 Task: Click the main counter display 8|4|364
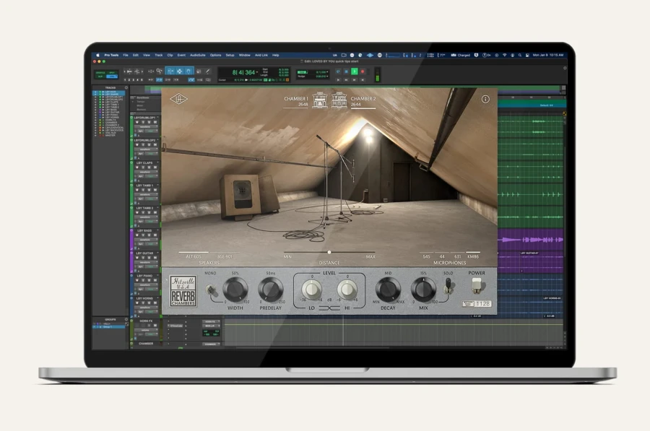(x=243, y=72)
